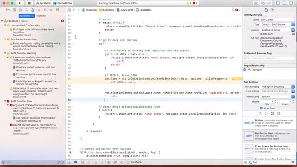Click BioVC.swift in the breadcrumb
Viewport: 297px width, 167px height.
[x=125, y=10]
